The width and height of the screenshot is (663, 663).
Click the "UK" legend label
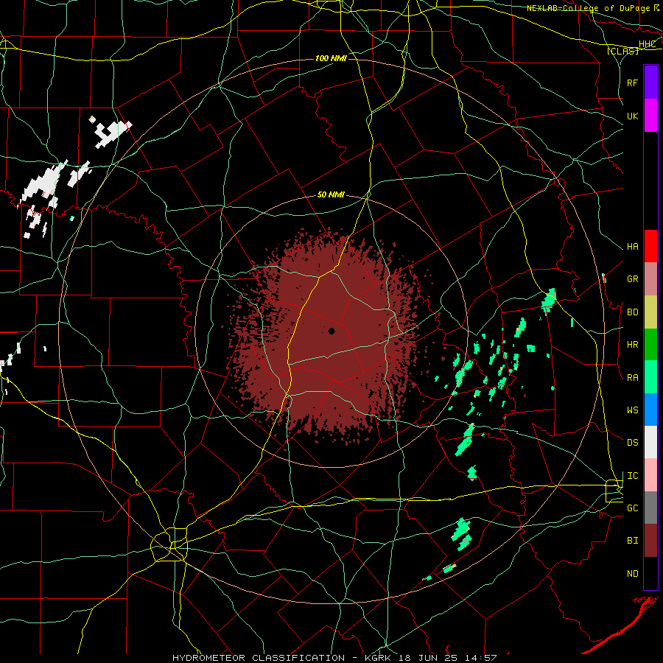pos(633,116)
